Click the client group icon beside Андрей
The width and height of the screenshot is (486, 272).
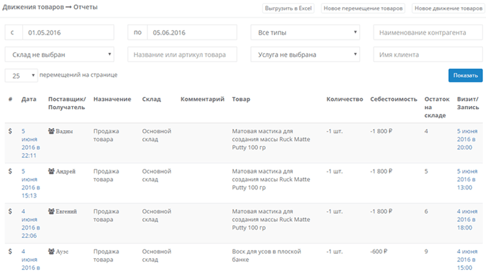[x=51, y=171]
